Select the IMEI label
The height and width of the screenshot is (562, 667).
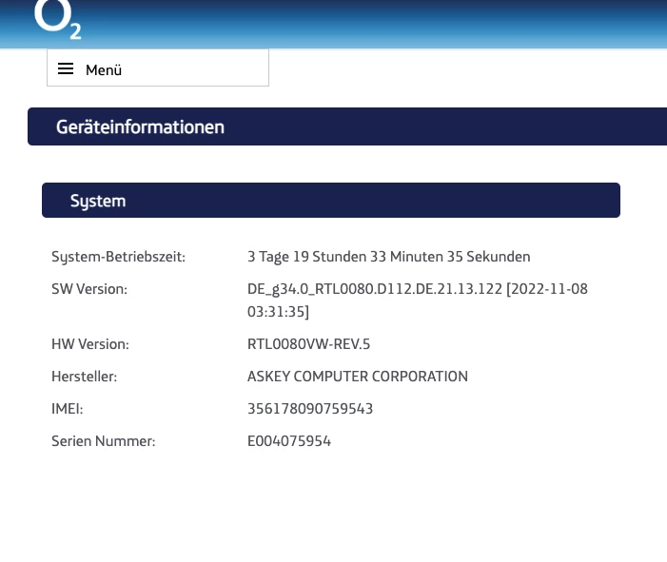tap(68, 409)
